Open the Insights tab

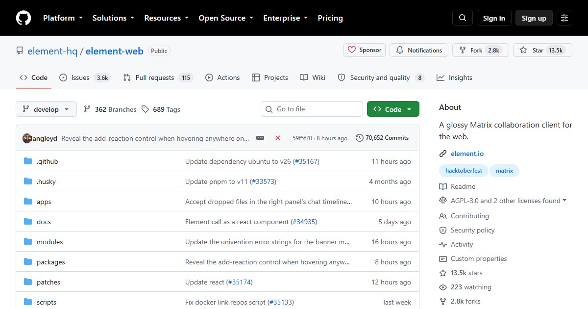click(x=454, y=77)
